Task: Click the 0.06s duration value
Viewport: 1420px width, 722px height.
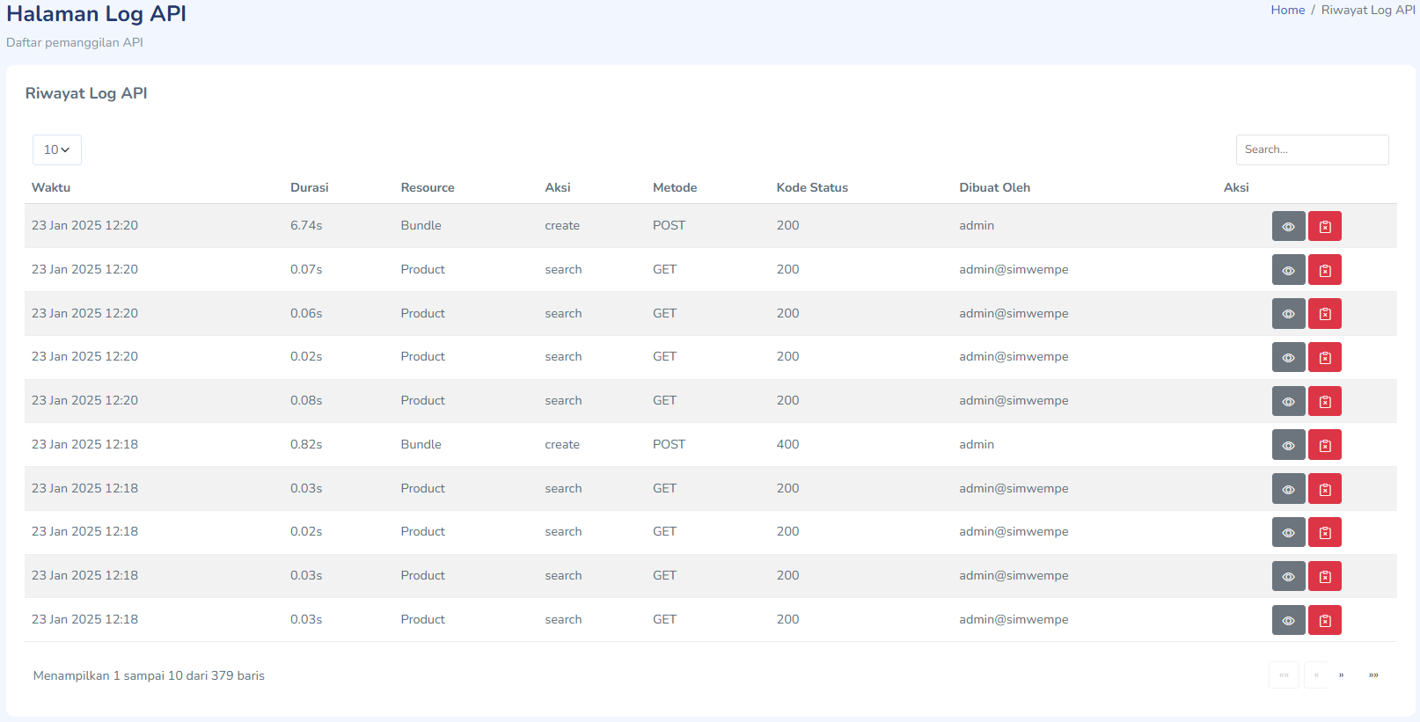Action: point(306,313)
